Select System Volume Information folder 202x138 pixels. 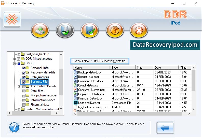[x=42, y=109]
